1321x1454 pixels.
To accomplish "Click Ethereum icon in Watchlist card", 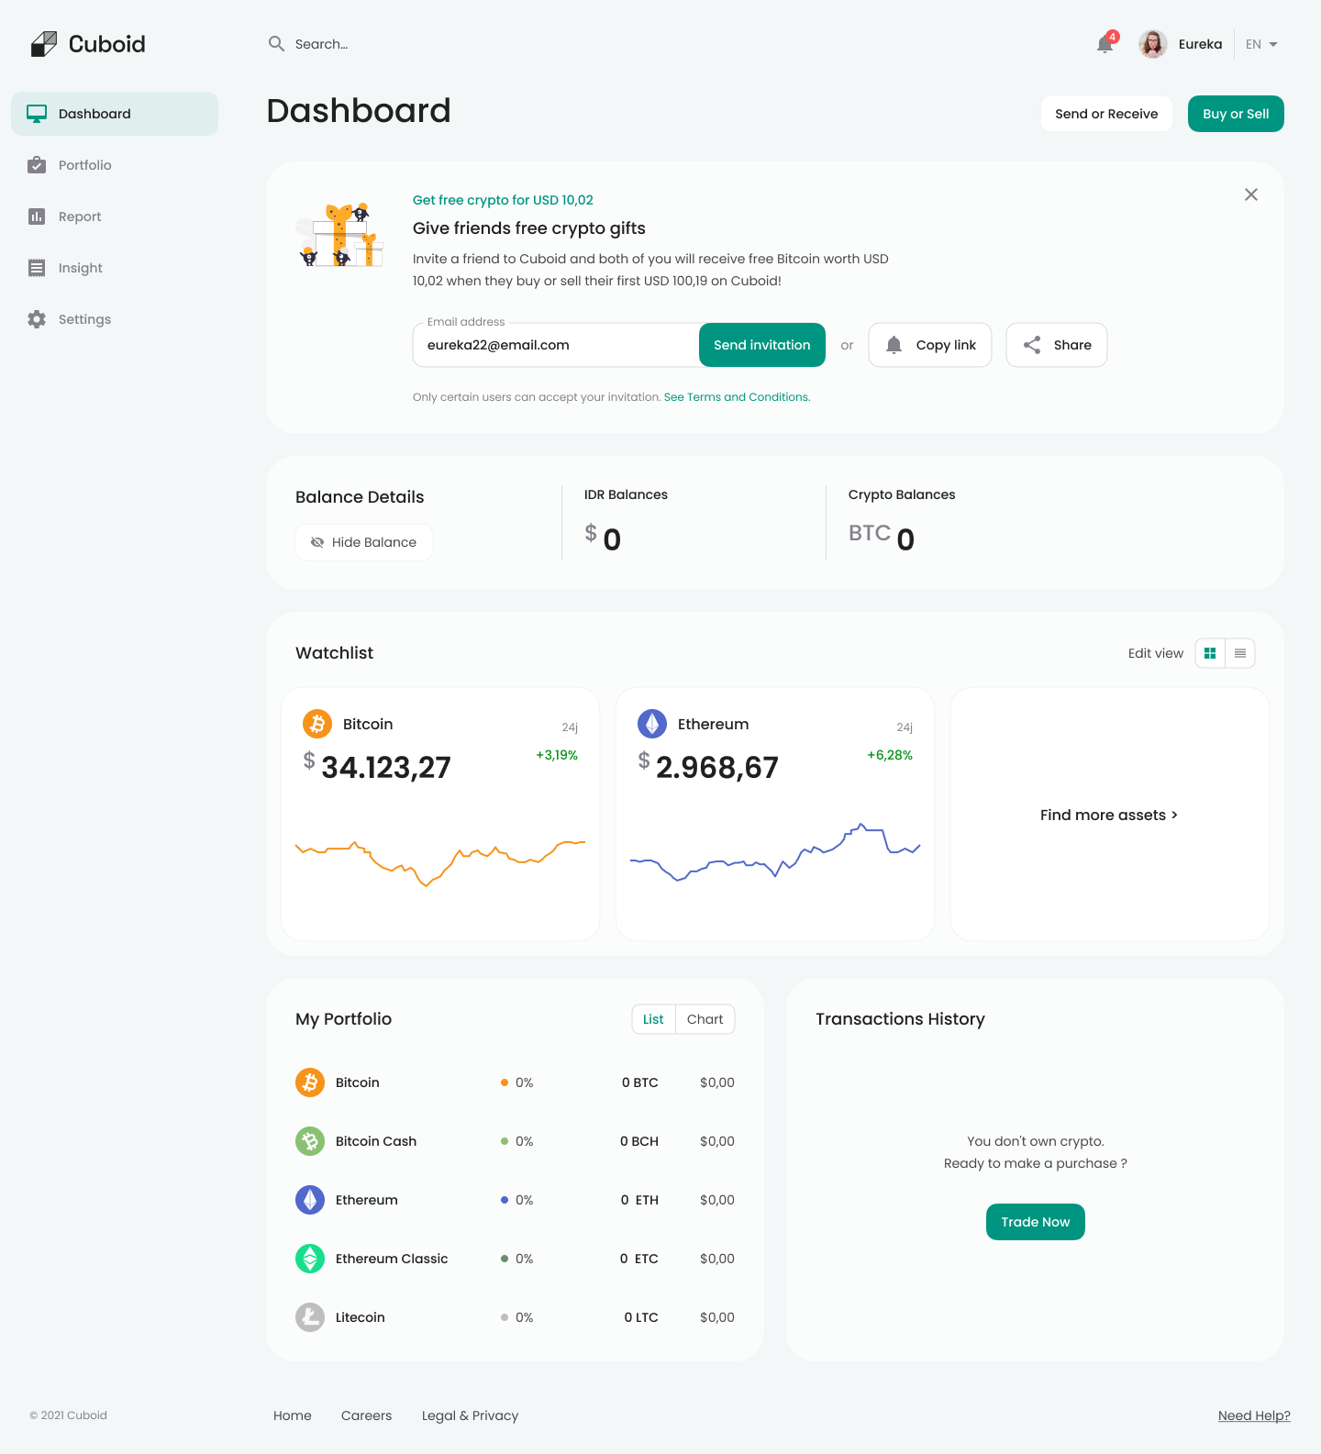I will tap(652, 724).
